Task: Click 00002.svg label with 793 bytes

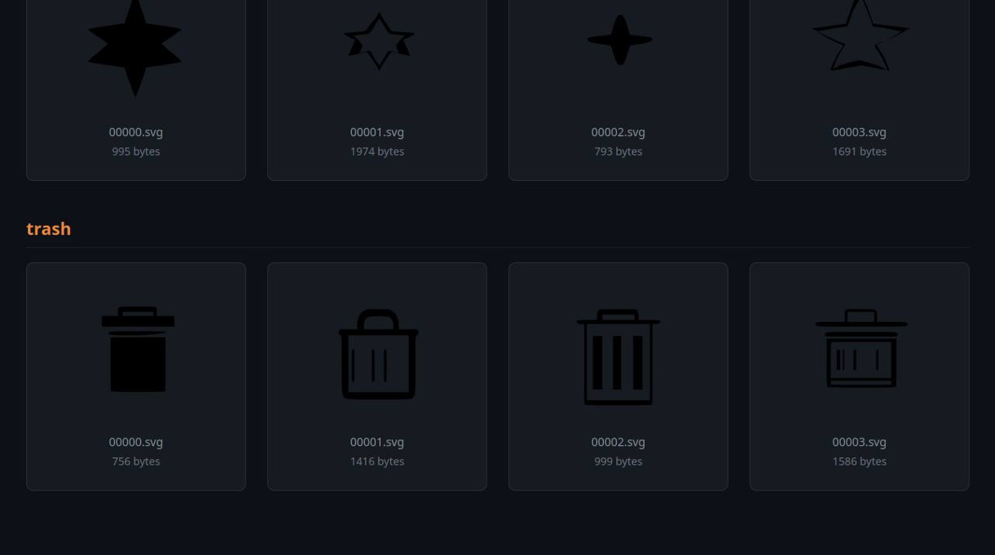Action: tap(618, 132)
